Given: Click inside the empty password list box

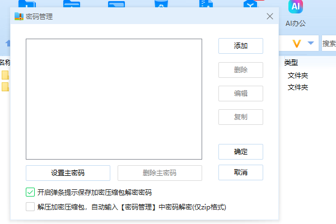Looking at the screenshot, I should click(x=114, y=99).
